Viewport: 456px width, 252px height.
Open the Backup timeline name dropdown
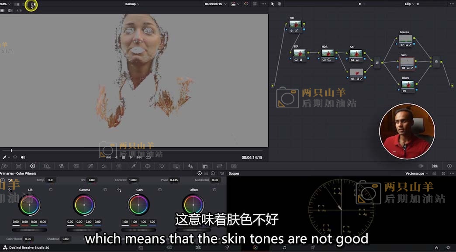(x=132, y=4)
